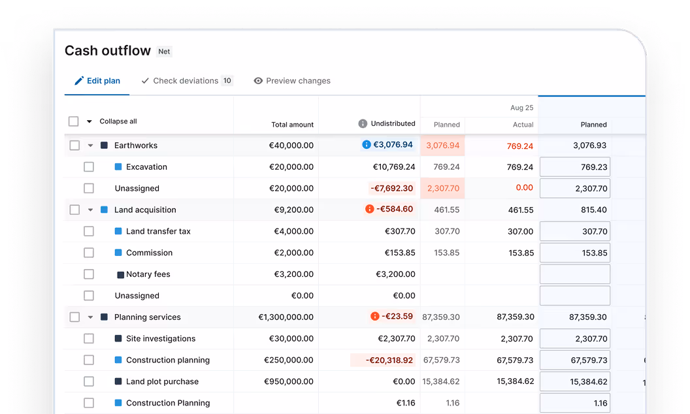
Task: Click the Notary fees dark color square
Action: 121,275
